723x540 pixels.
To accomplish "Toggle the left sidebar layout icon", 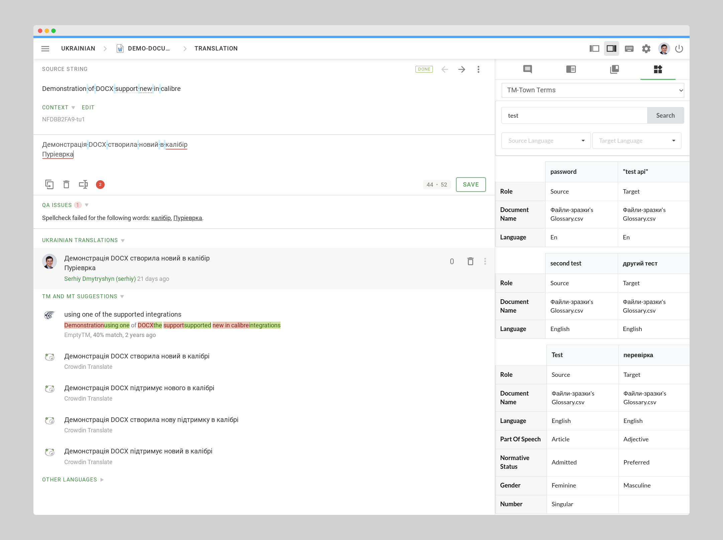I will point(594,48).
